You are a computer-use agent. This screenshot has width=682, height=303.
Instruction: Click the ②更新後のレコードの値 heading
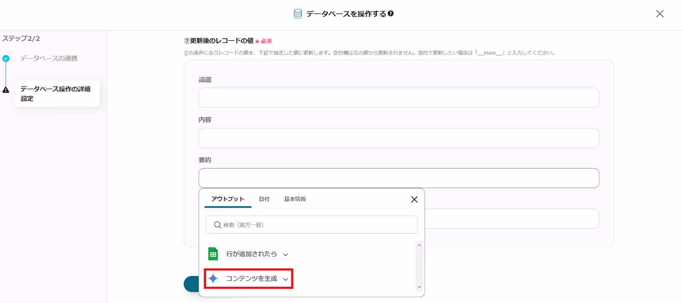coord(219,41)
